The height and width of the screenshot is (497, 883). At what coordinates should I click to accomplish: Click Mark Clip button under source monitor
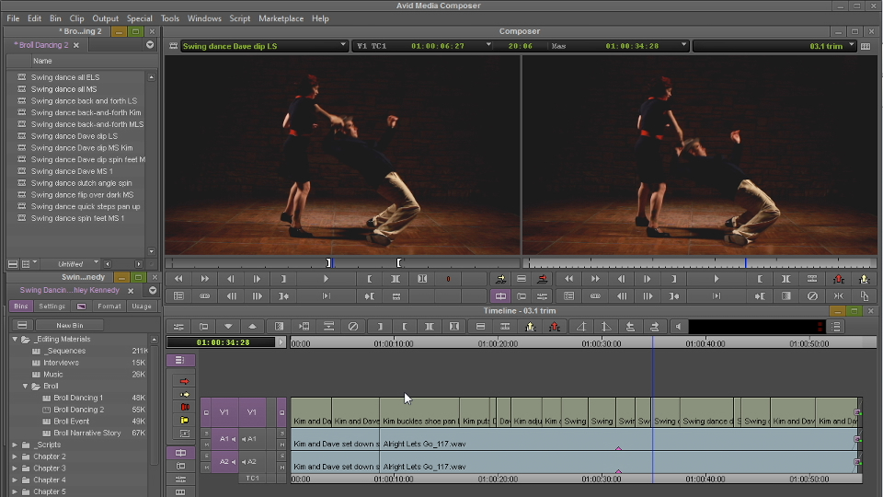[396, 279]
